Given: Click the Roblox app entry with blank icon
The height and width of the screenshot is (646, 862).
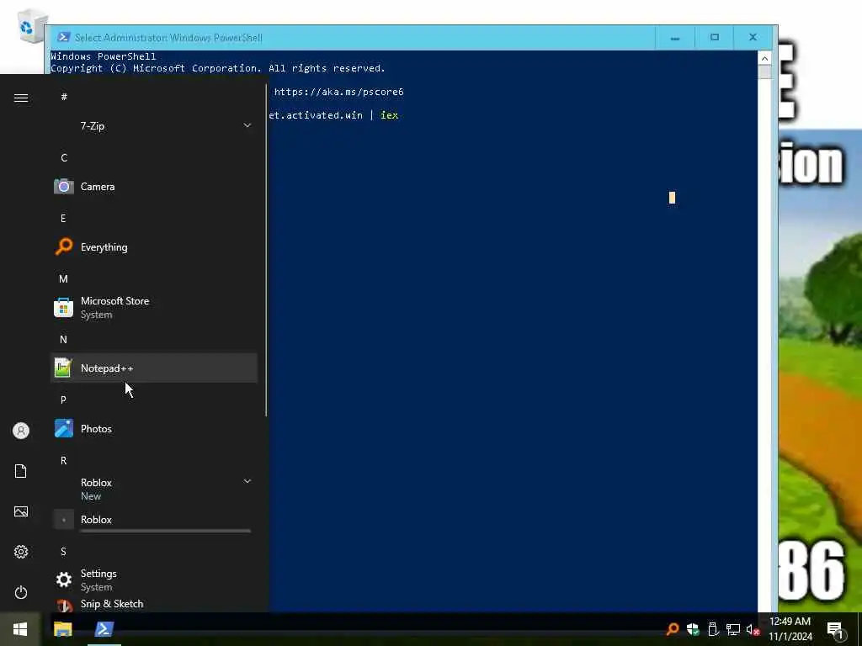Looking at the screenshot, I should click(x=154, y=520).
